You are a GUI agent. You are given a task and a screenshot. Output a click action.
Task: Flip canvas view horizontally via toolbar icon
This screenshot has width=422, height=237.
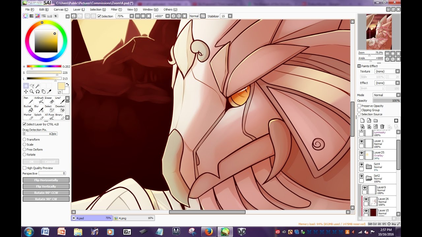click(203, 16)
